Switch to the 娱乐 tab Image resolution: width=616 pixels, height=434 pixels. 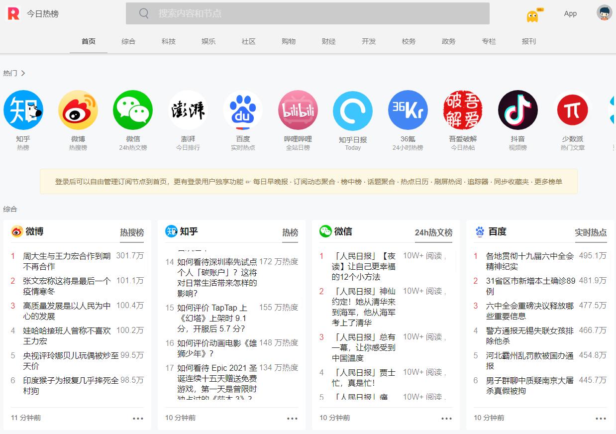(x=208, y=41)
